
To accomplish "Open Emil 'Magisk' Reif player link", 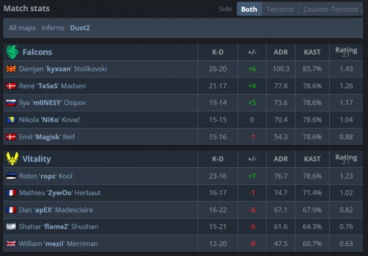I will click(x=47, y=137).
